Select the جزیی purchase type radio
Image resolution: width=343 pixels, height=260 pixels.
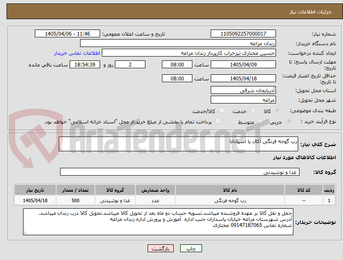tap(289, 121)
